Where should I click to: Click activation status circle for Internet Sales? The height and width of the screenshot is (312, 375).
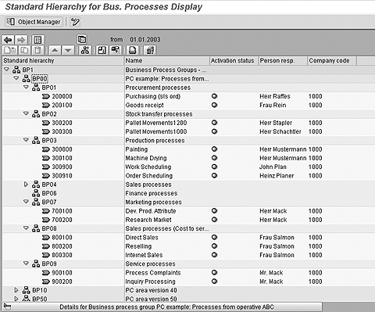(x=214, y=255)
